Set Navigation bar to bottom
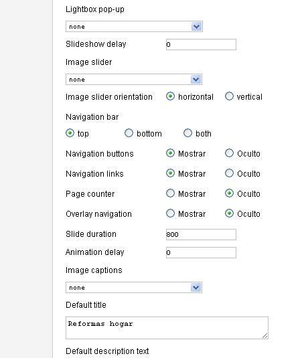 (129, 133)
